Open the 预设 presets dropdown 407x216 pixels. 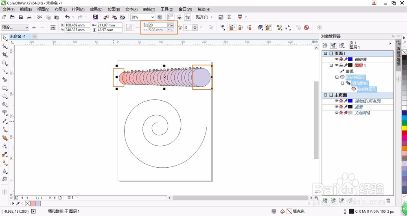click(26, 27)
